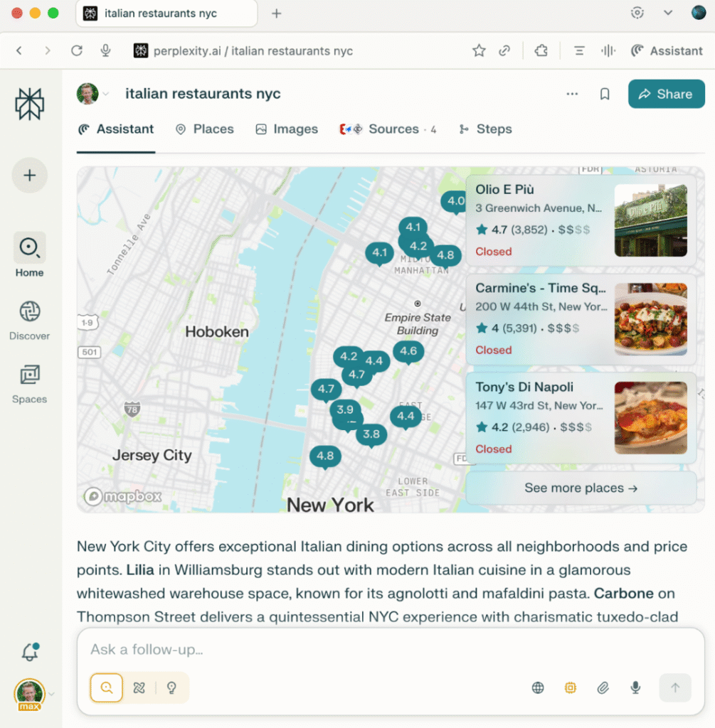This screenshot has height=728, width=715.
Task: Open Spaces in the sidebar
Action: (29, 383)
